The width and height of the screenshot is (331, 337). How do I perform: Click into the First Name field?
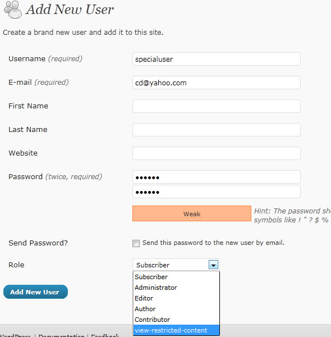coord(217,106)
